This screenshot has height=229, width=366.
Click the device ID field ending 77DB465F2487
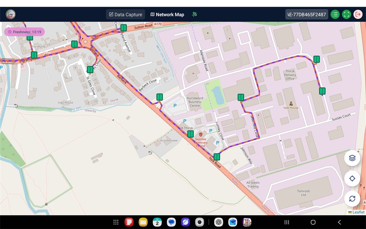pos(307,15)
